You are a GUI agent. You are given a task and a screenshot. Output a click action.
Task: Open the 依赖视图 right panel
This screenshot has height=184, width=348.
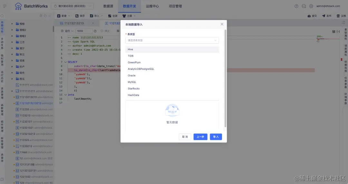[x=345, y=67]
